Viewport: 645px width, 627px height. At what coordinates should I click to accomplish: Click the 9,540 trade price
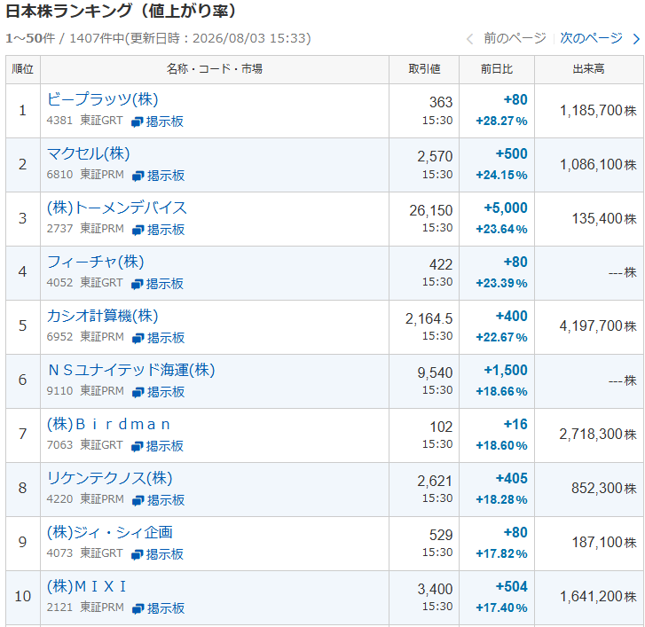coord(435,372)
